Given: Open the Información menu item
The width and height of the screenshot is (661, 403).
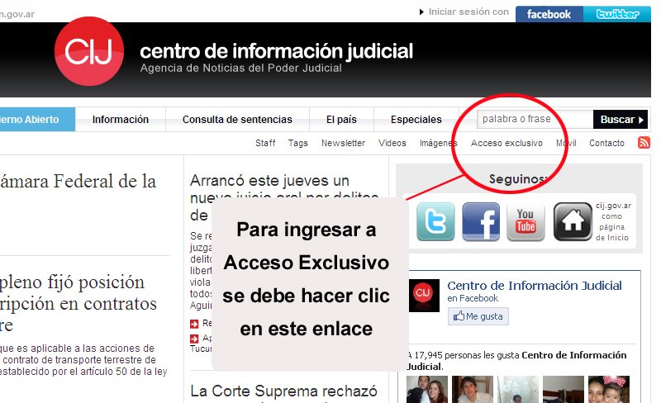Looking at the screenshot, I should click(x=121, y=120).
